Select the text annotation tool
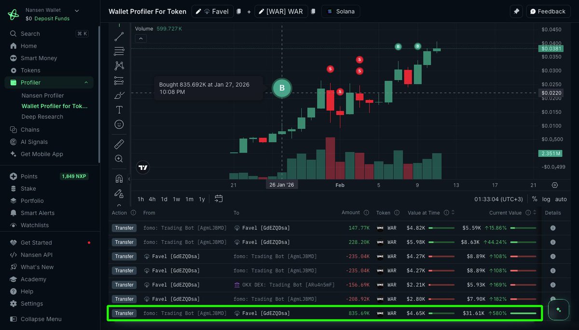Viewport: 579px width, 330px height. (x=119, y=110)
